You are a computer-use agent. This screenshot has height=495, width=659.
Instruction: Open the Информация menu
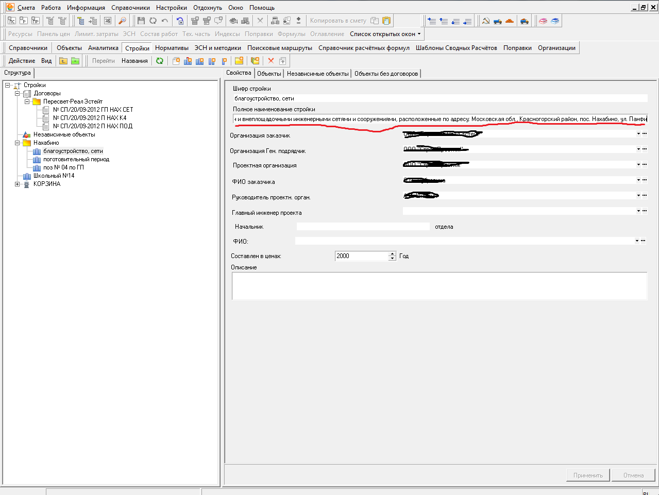click(86, 8)
